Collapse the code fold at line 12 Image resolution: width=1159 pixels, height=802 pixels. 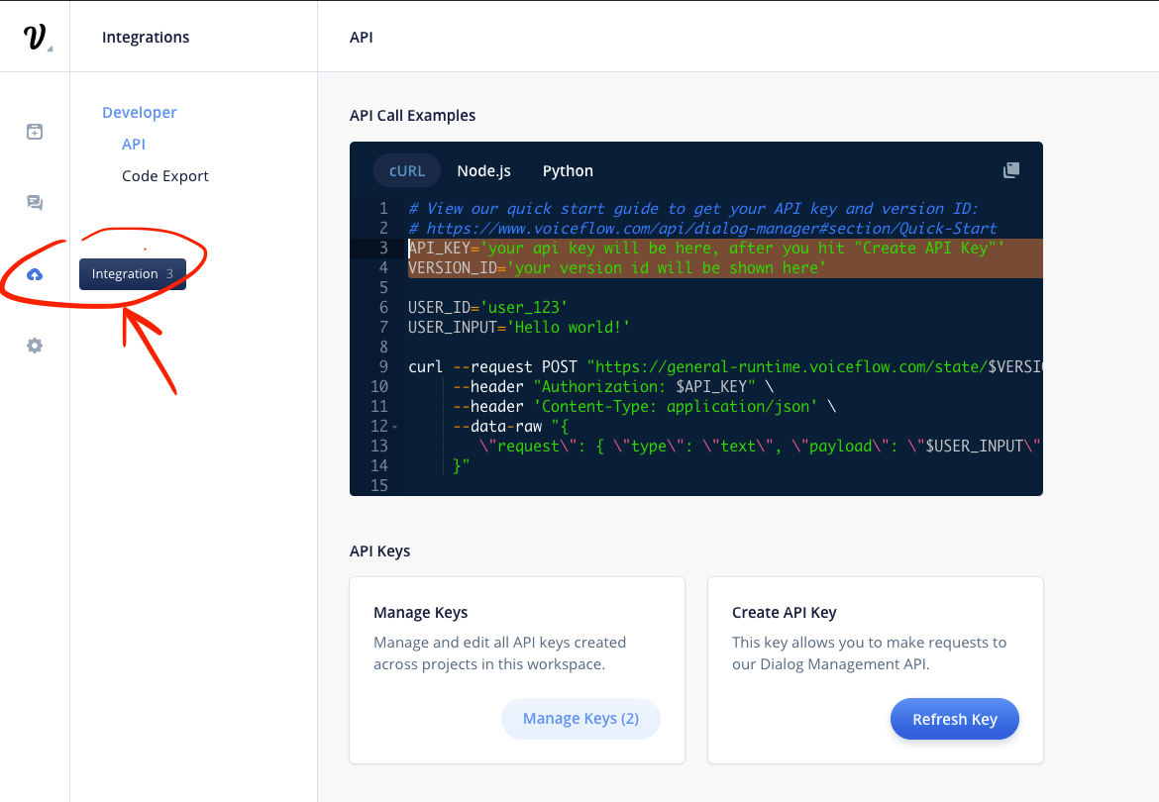tap(393, 427)
